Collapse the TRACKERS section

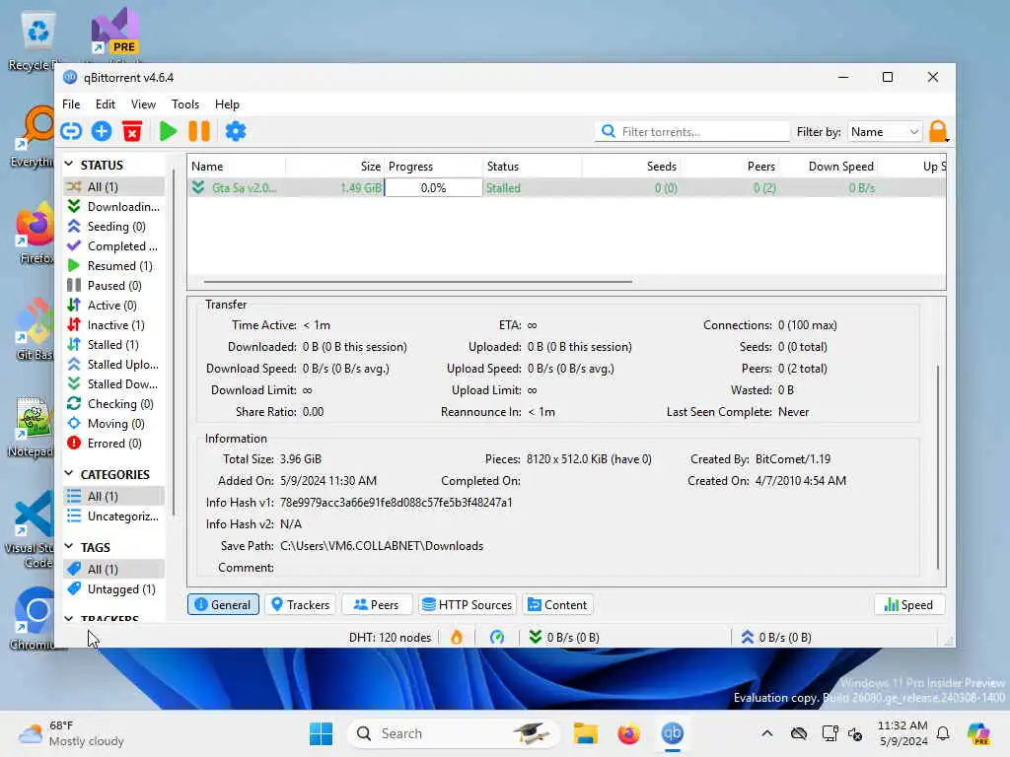click(69, 619)
